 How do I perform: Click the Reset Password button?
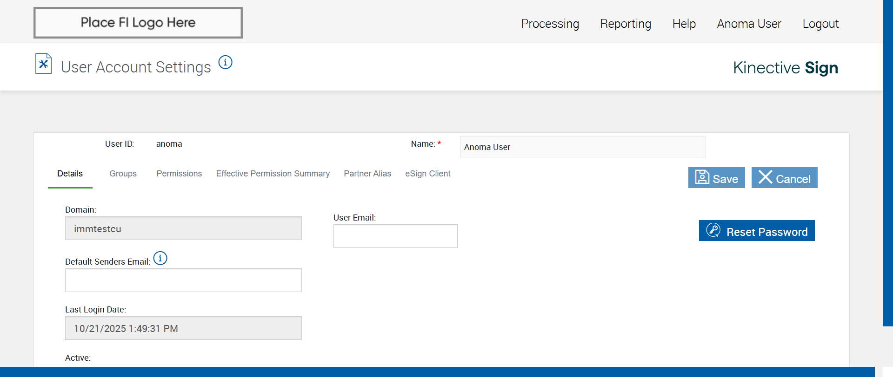click(756, 231)
